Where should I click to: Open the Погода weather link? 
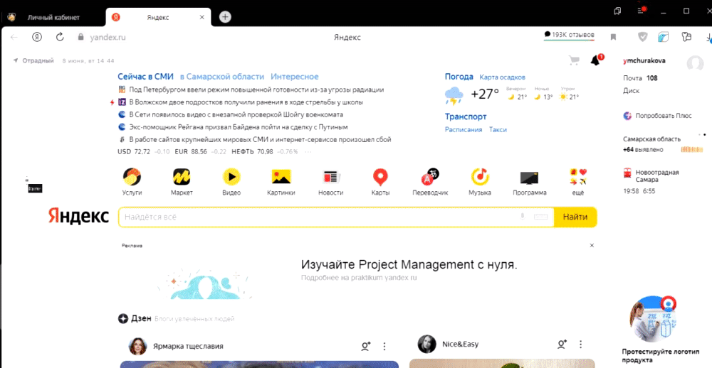coord(459,77)
